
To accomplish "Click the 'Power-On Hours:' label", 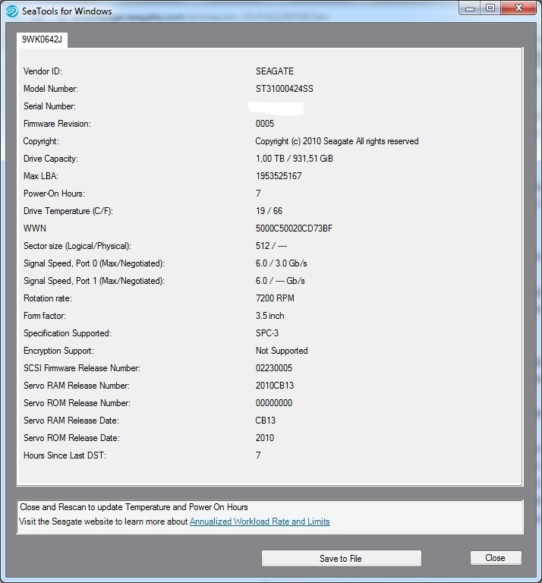I will [54, 194].
